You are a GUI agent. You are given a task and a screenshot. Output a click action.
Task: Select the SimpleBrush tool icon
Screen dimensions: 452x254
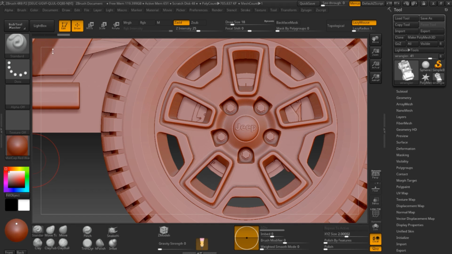(438, 66)
